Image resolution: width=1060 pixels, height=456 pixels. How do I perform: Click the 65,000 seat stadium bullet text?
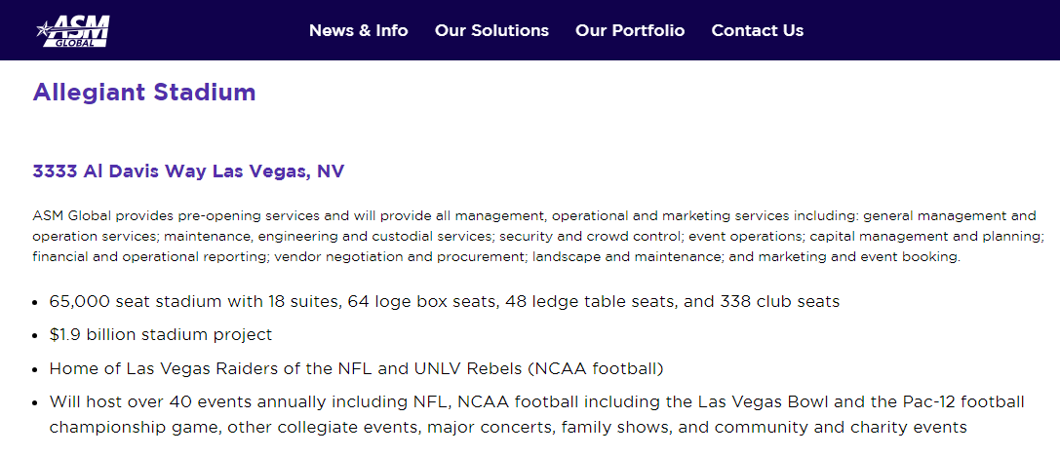(x=444, y=301)
